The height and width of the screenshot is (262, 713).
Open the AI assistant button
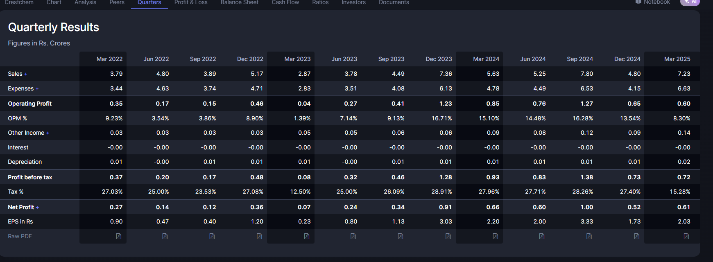pos(690,2)
